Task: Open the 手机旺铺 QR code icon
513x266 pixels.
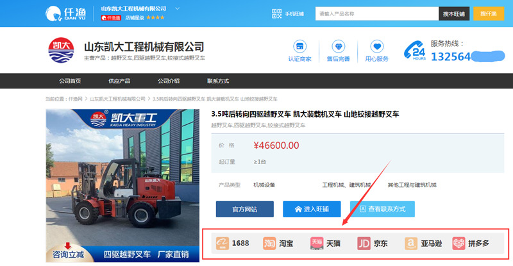Action: [276, 13]
